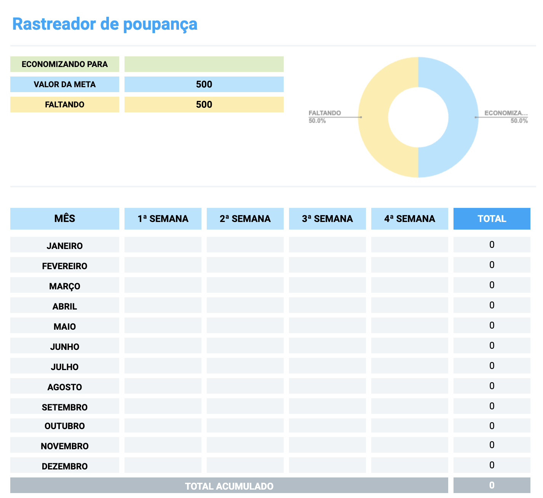The width and height of the screenshot is (543, 498).
Task: Click the yellow FALTANDO label cell
Action: (65, 104)
